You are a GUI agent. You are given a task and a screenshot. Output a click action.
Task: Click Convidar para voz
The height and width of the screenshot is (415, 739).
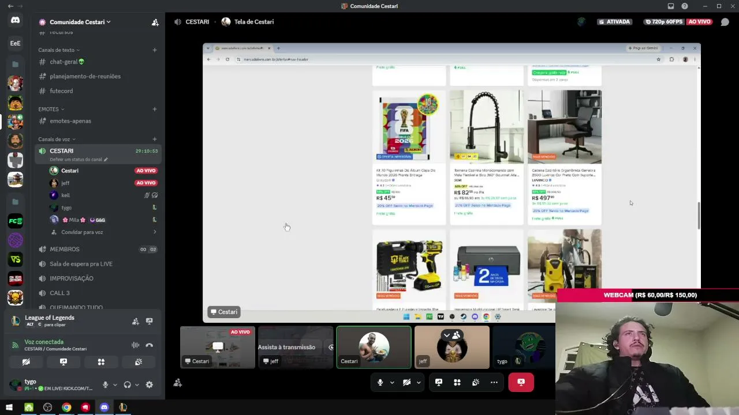[104, 232]
